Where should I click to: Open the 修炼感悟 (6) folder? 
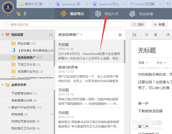click(27, 114)
